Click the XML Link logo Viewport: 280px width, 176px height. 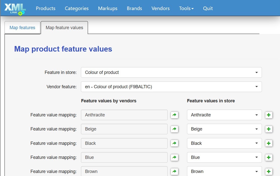pyautogui.click(x=15, y=9)
